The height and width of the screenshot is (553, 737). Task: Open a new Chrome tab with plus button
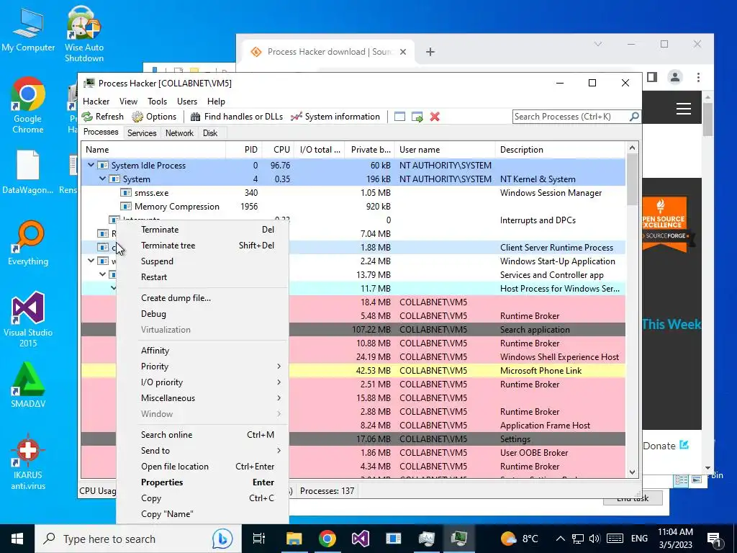tap(430, 52)
